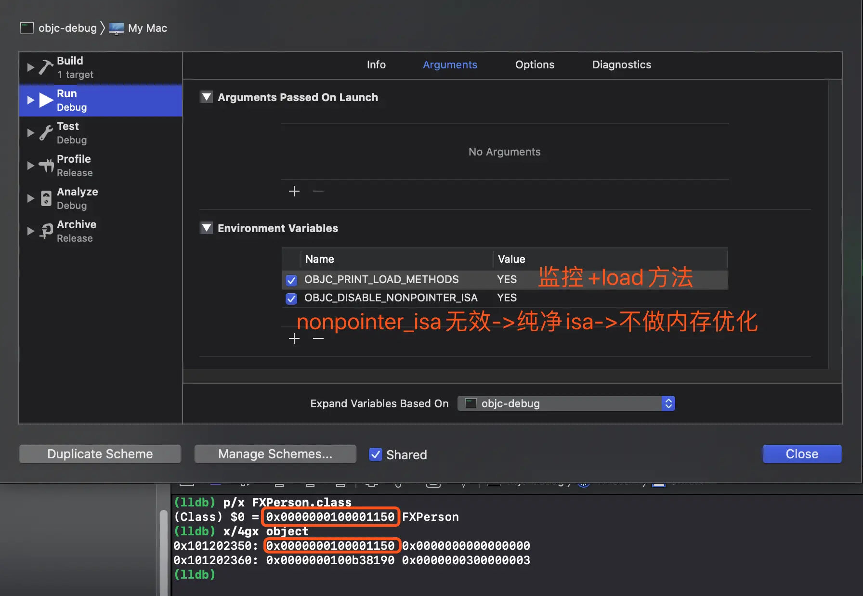The image size is (863, 596).
Task: Add a new launch argument with plus
Action: [x=294, y=191]
